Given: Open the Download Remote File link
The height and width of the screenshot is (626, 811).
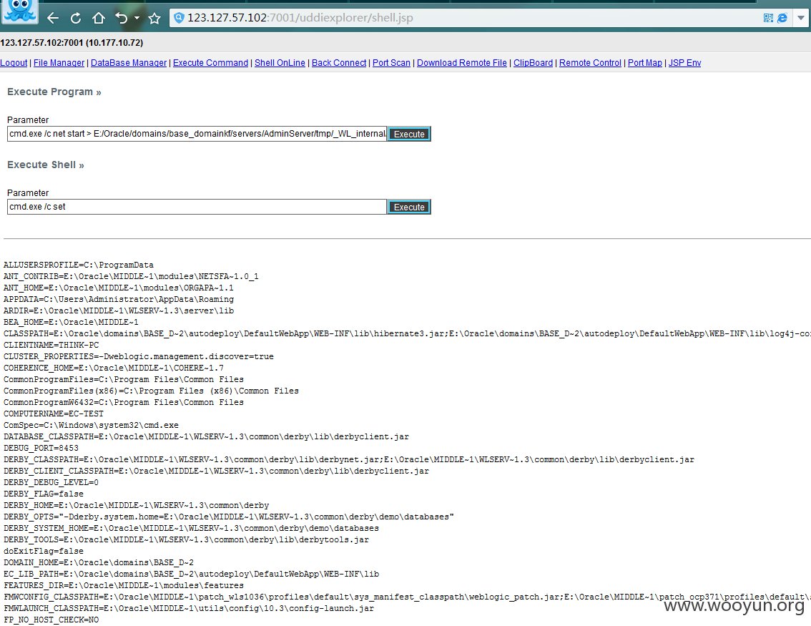Looking at the screenshot, I should click(462, 63).
